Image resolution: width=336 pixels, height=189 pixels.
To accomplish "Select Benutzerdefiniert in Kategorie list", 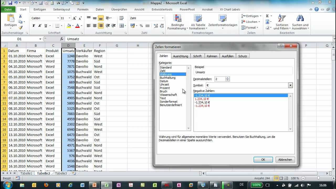I will [x=171, y=105].
